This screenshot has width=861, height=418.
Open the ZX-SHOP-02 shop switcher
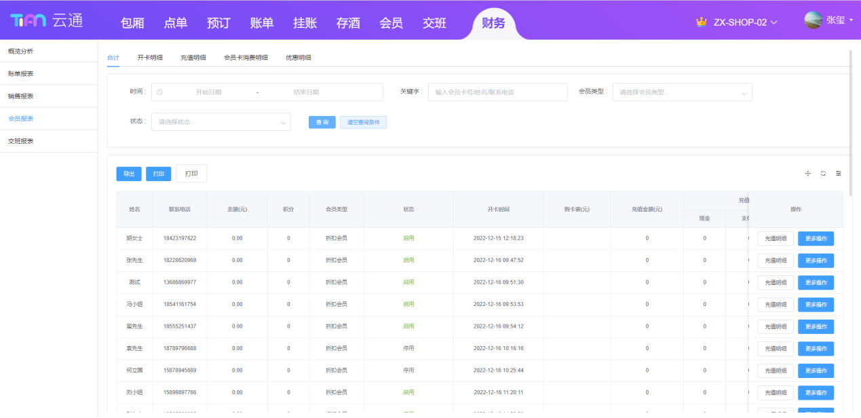pos(745,22)
